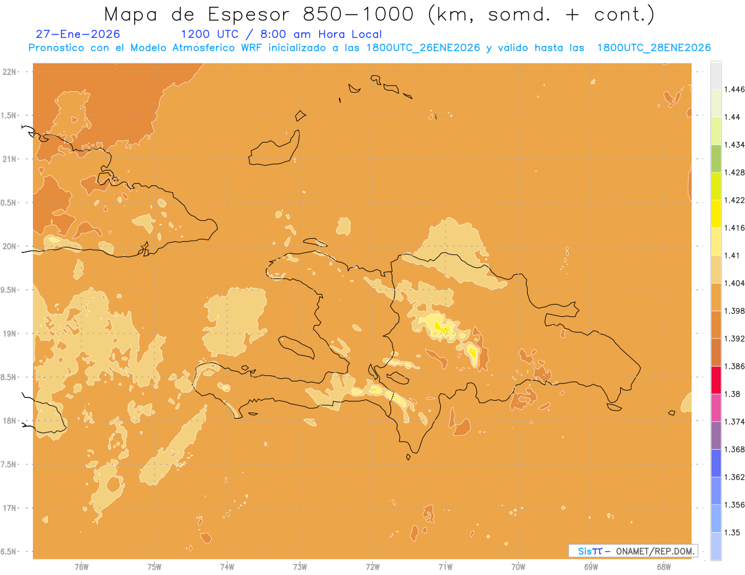Click the '1.356' colorbar value
Viewport: 745px width, 575px height.
(734, 505)
